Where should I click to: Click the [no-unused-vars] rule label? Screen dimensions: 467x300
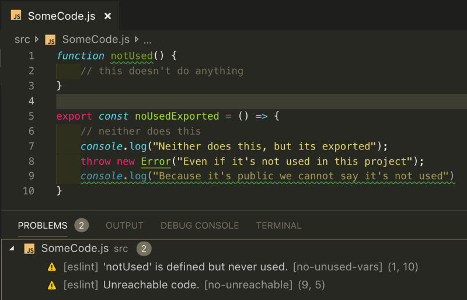[338, 267]
